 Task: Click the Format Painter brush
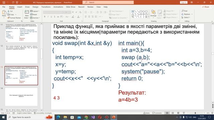tap(9, 18)
